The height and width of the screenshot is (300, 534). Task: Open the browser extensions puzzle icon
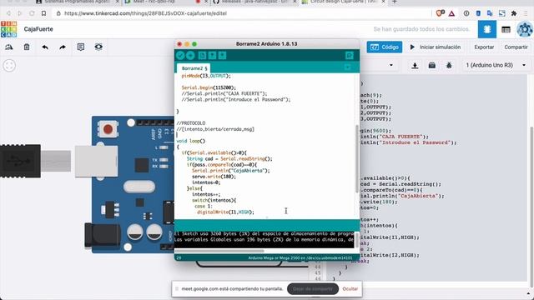(x=514, y=13)
